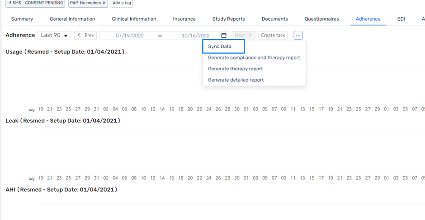Remove the PAP-No modem tag
Screen dimensions: 425x220
click(x=104, y=3)
